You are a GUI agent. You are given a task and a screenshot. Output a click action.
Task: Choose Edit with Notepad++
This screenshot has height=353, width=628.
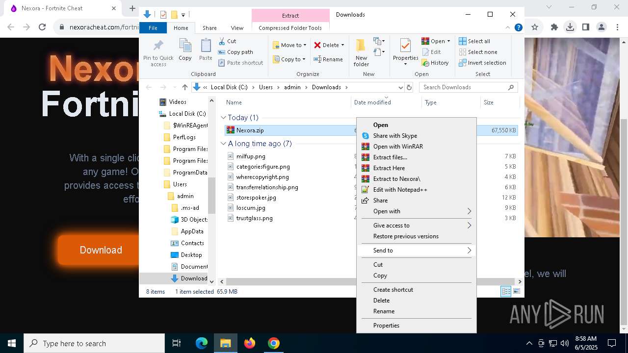[416, 190]
